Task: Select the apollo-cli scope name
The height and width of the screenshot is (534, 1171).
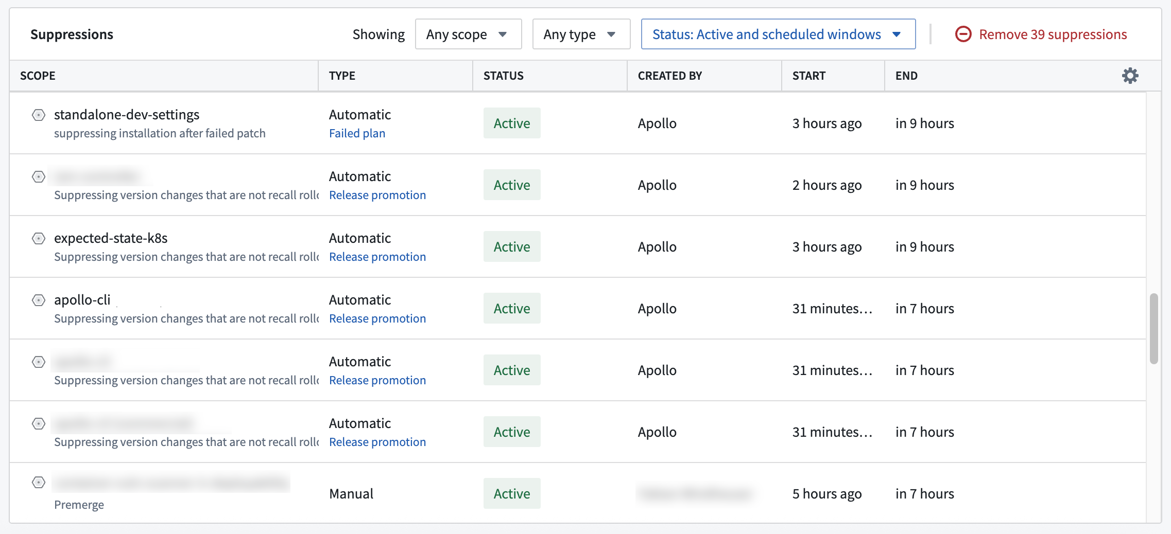Action: point(82,300)
